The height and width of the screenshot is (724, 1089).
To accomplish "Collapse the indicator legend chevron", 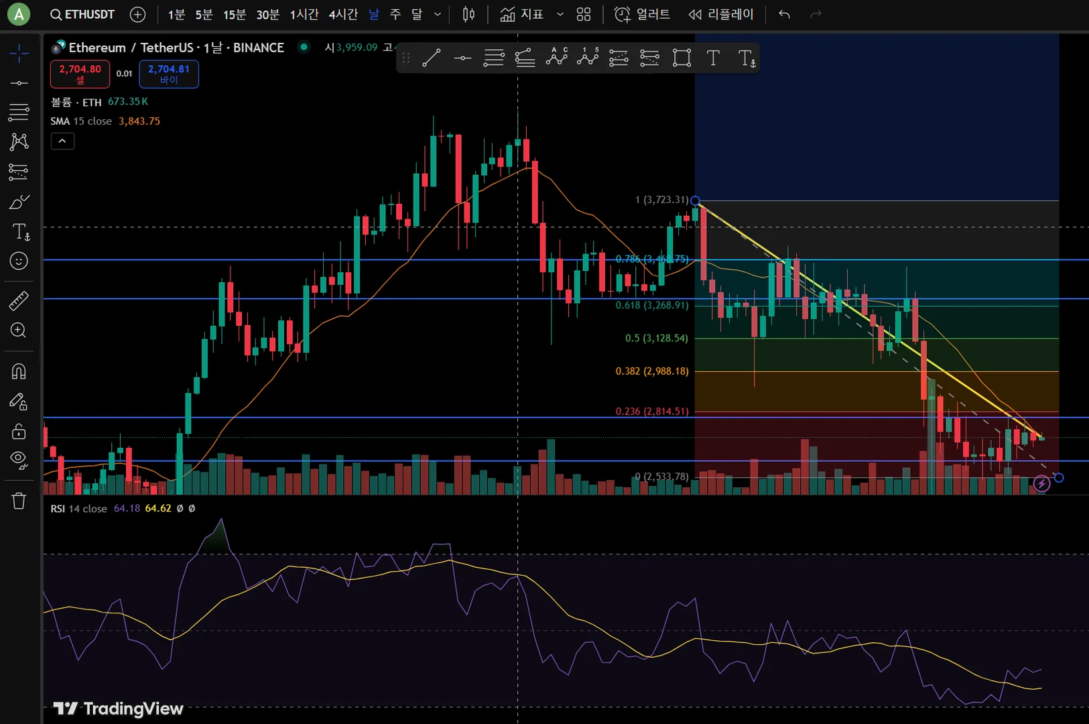I will pyautogui.click(x=62, y=141).
